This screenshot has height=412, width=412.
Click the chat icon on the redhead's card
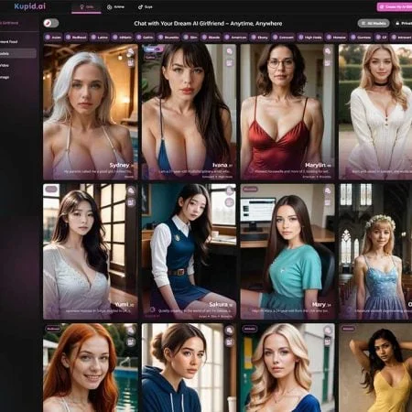tap(131, 331)
